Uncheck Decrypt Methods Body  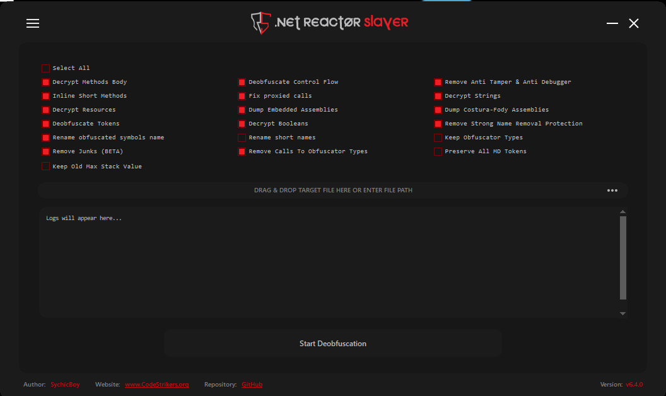tap(45, 82)
